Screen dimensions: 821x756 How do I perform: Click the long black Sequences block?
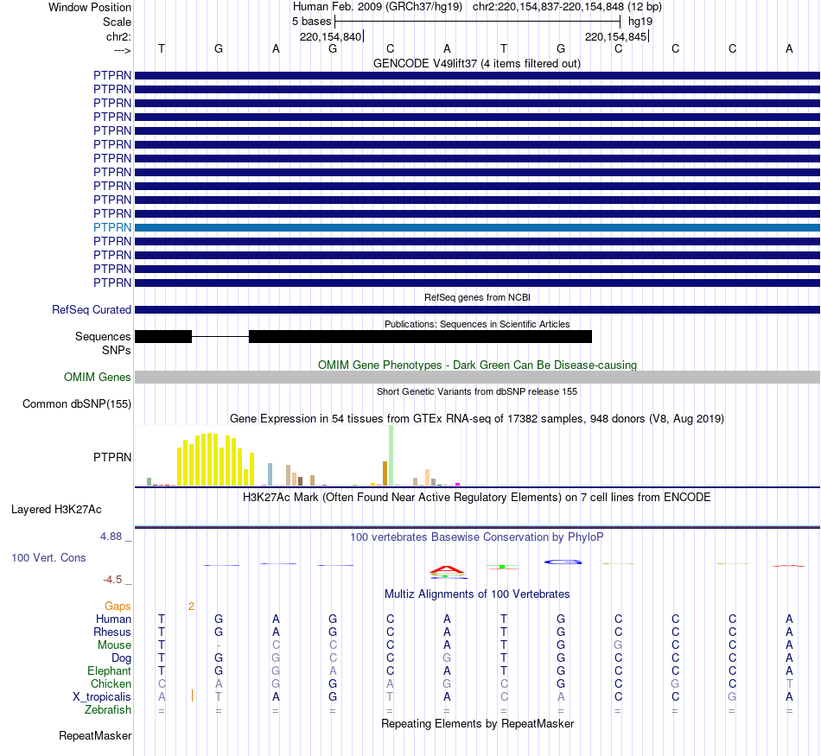(420, 337)
